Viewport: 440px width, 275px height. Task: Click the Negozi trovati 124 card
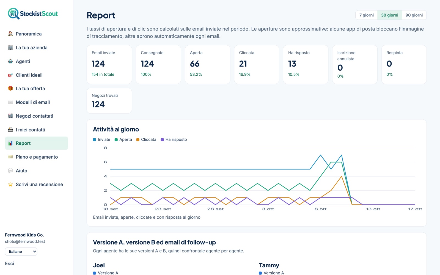109,101
